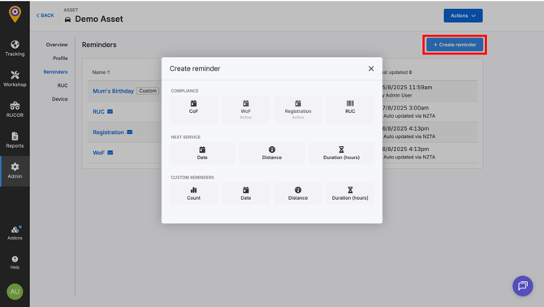The width and height of the screenshot is (544, 307).
Task: Click the envelope icon beside Registration
Action: click(x=129, y=132)
